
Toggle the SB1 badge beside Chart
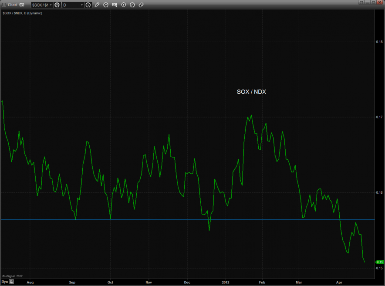pyautogui.click(x=22, y=5)
